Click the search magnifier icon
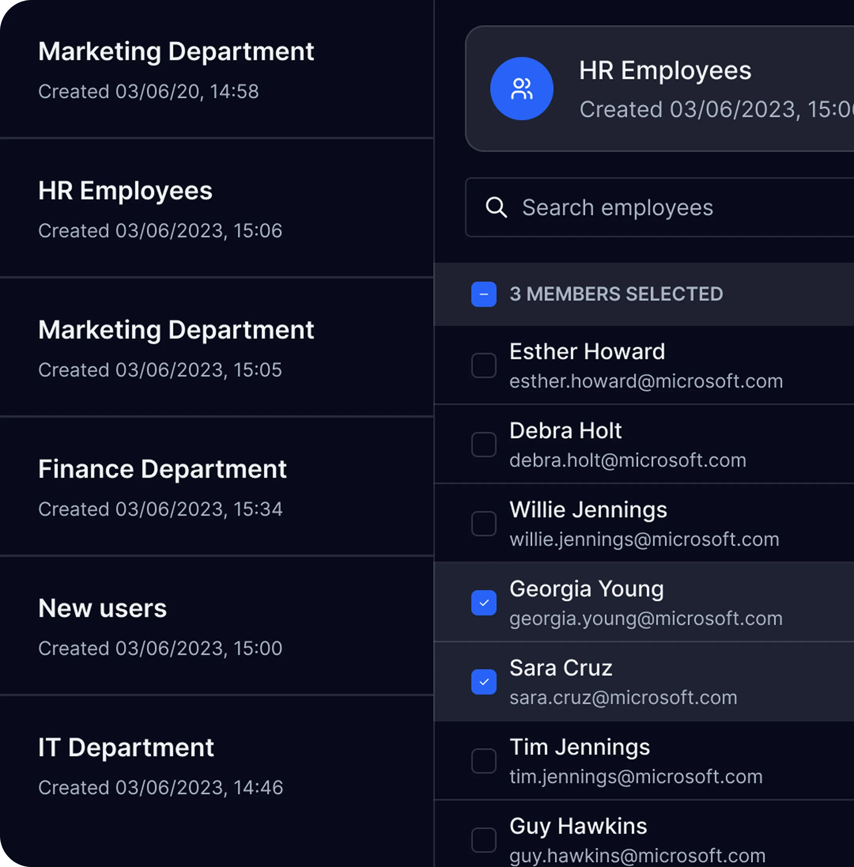This screenshot has width=854, height=867. (496, 207)
